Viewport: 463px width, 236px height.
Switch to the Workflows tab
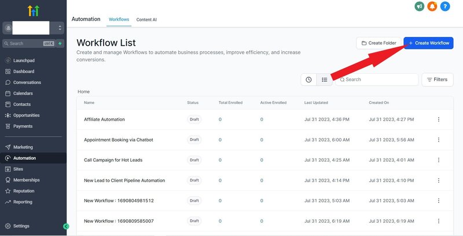tap(119, 20)
